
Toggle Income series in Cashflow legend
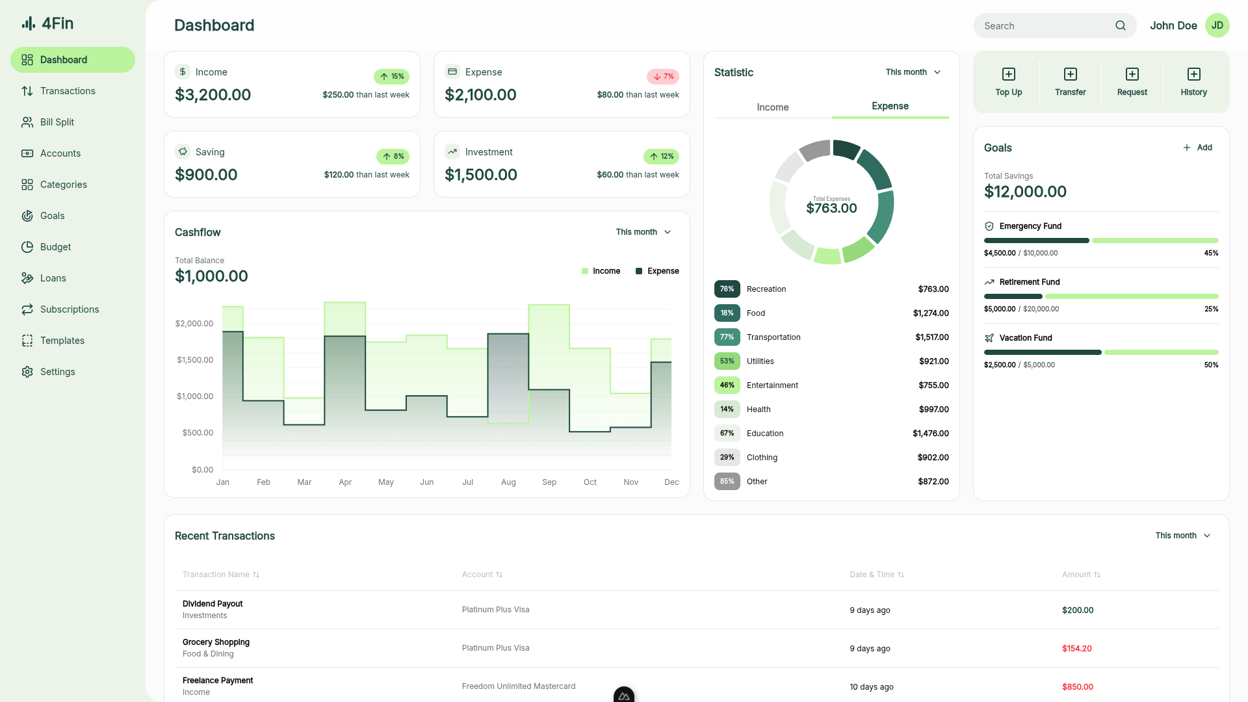pyautogui.click(x=601, y=271)
